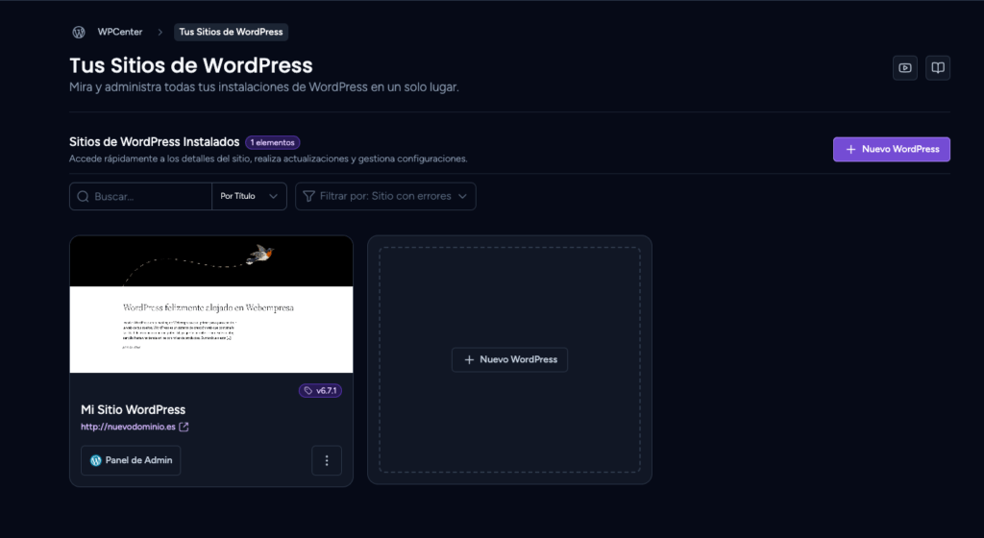Click the funnel filter icon
This screenshot has height=538, width=984.
pyautogui.click(x=308, y=196)
